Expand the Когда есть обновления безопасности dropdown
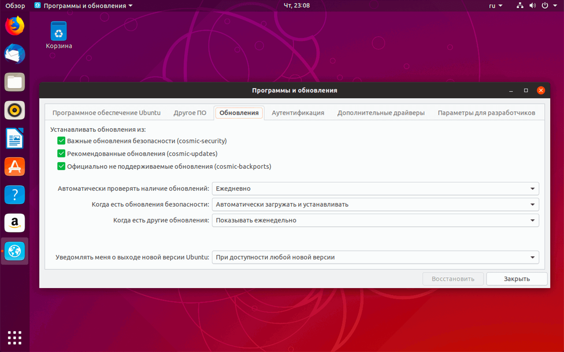The image size is (564, 352). click(375, 204)
